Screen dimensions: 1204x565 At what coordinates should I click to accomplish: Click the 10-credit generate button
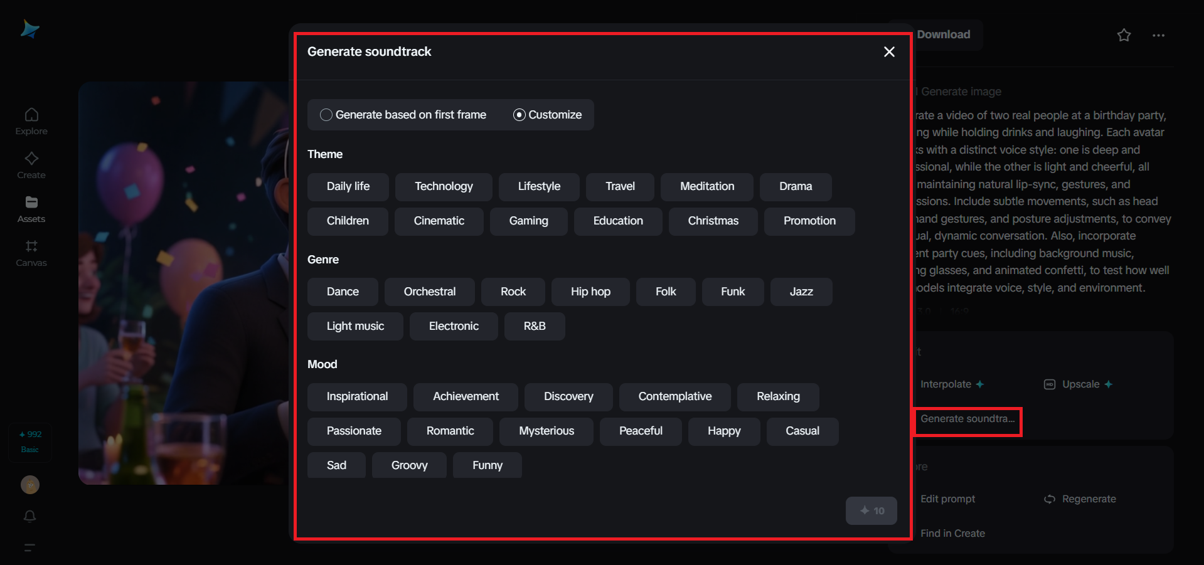871,510
